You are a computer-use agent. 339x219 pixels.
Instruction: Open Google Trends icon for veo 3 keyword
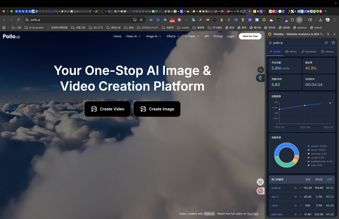coord(300,197)
